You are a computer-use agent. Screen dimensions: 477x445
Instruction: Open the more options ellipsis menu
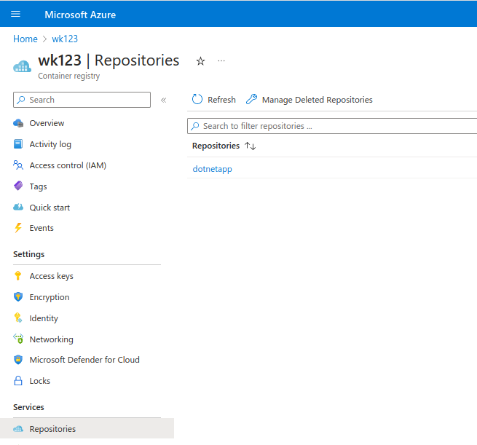(221, 61)
